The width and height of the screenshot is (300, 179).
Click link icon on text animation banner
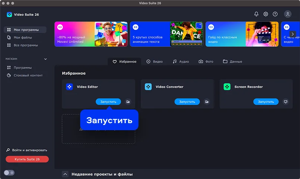click(136, 27)
